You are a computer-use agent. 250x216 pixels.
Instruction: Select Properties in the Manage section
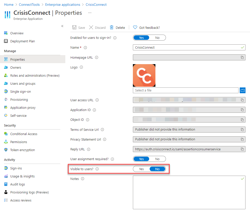point(33,59)
